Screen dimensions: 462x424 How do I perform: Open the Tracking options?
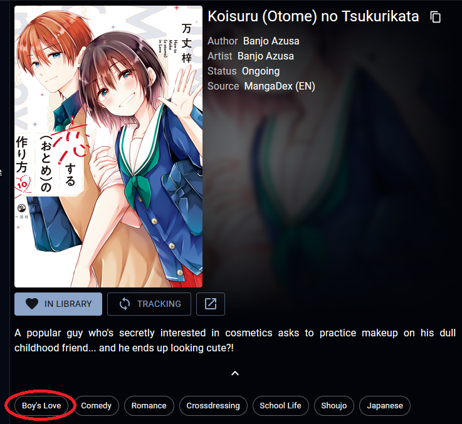(149, 304)
